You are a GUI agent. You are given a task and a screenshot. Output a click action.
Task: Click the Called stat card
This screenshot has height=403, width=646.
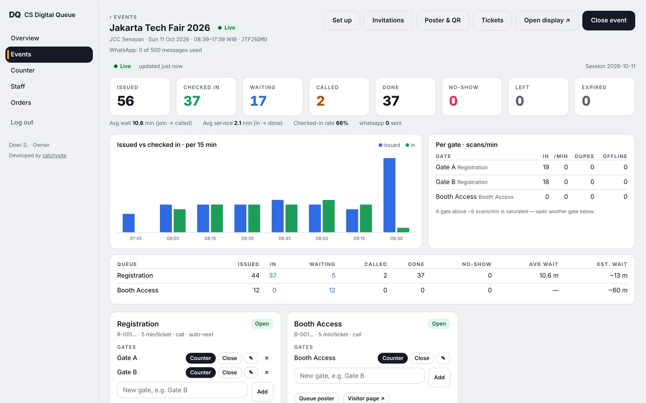(339, 97)
